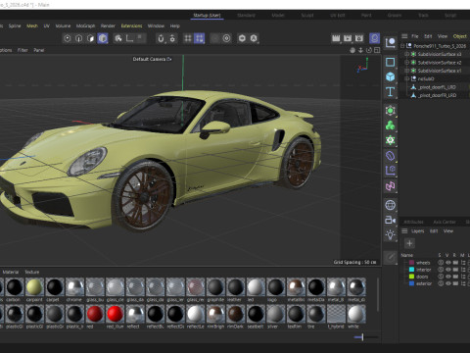
Task: Collapse the Porsche911_Turbo_S_2026 root object
Action: [x=402, y=46]
